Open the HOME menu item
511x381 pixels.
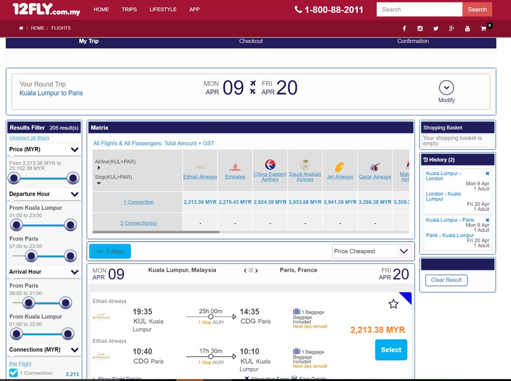(x=101, y=9)
